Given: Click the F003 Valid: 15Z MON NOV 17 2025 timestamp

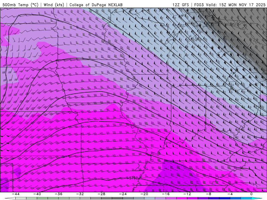Looking at the screenshot, I should pyautogui.click(x=230, y=5).
